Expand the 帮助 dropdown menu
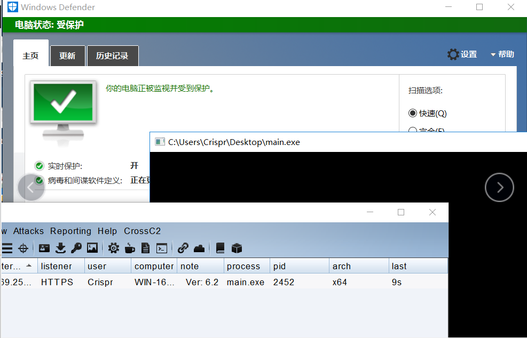The image size is (527, 338). [x=502, y=54]
